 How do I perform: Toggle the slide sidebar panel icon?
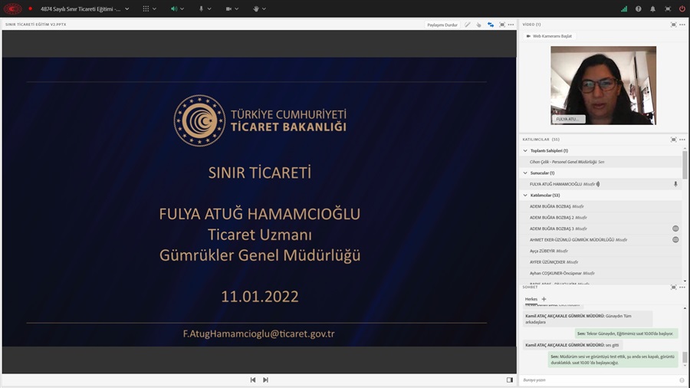click(x=510, y=380)
